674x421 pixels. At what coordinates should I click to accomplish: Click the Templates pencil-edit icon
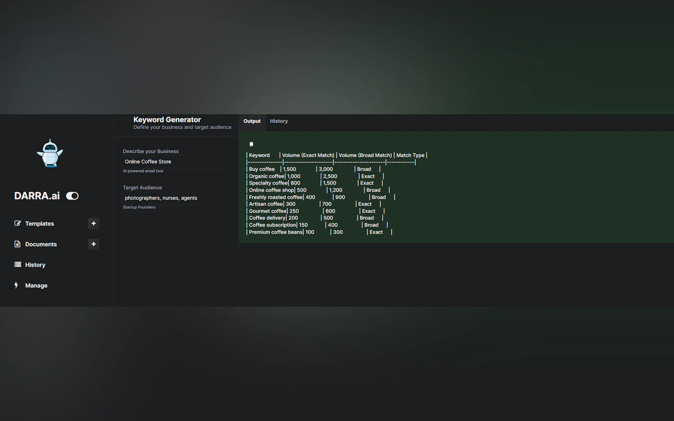(18, 223)
